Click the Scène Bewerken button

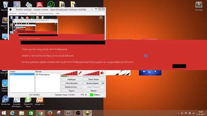pos(71,83)
